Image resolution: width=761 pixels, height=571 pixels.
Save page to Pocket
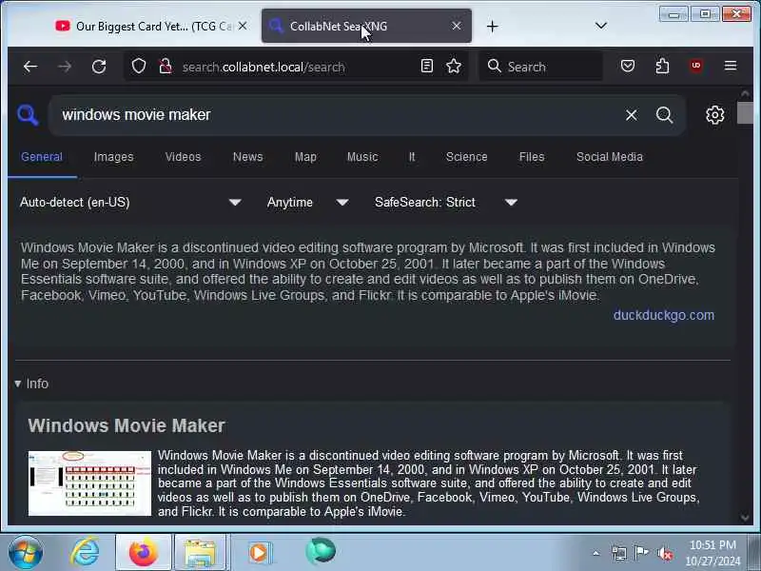pyautogui.click(x=628, y=66)
